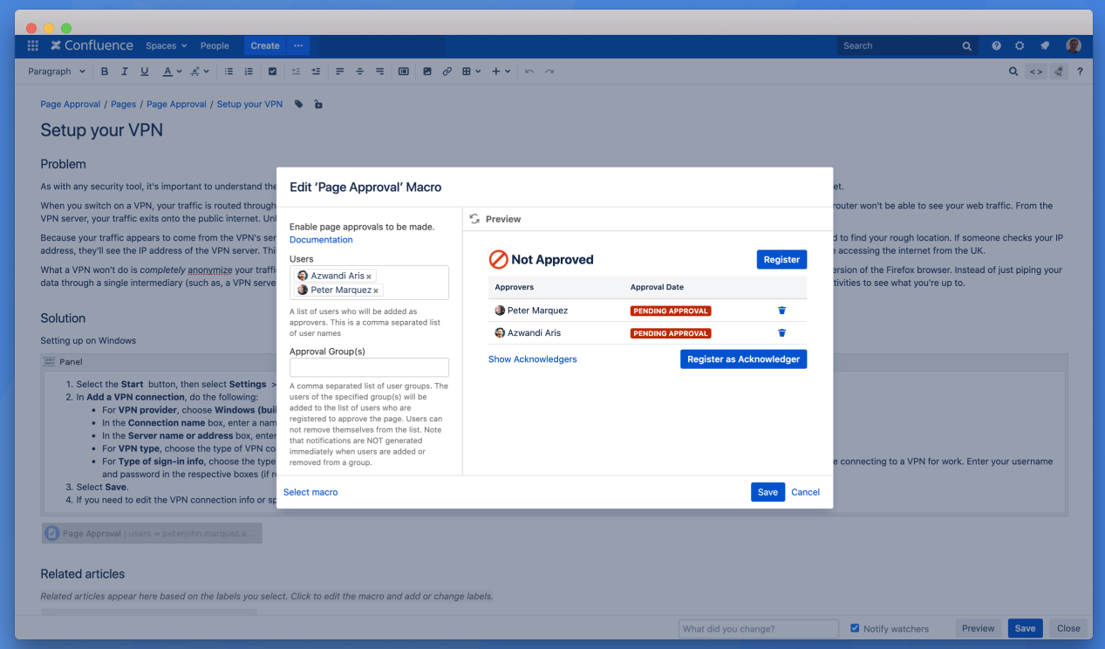Click the Preview button in footer
The image size is (1105, 649).
[x=978, y=628]
